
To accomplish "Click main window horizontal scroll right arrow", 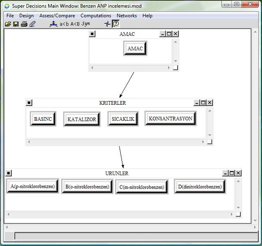I will click(x=255, y=227).
